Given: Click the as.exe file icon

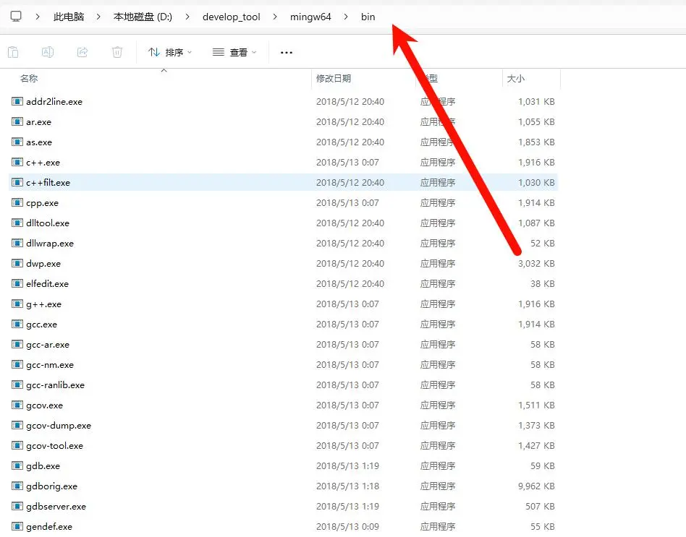Looking at the screenshot, I should pos(17,142).
